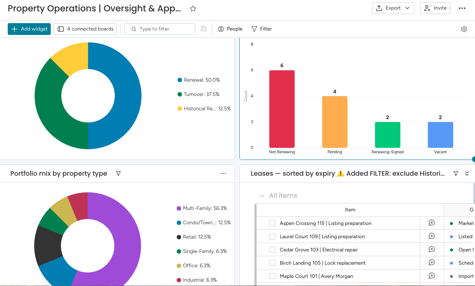Open Portfolio mix widget three-dot menu
475x286 pixels.
(x=223, y=174)
